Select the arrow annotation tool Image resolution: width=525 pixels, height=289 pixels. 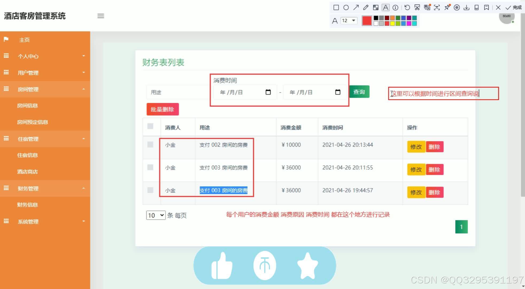356,7
